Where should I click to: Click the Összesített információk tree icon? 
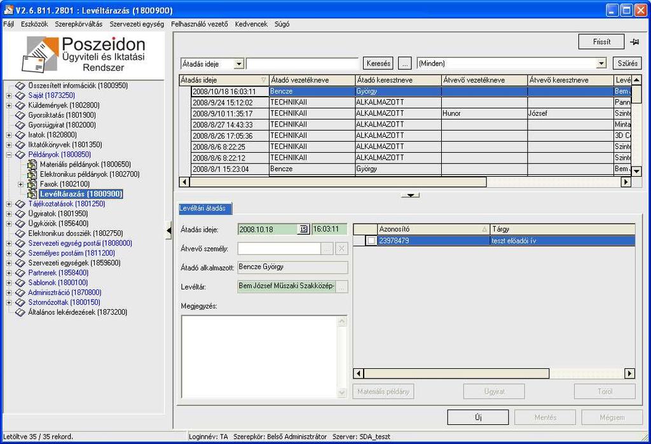[x=20, y=86]
